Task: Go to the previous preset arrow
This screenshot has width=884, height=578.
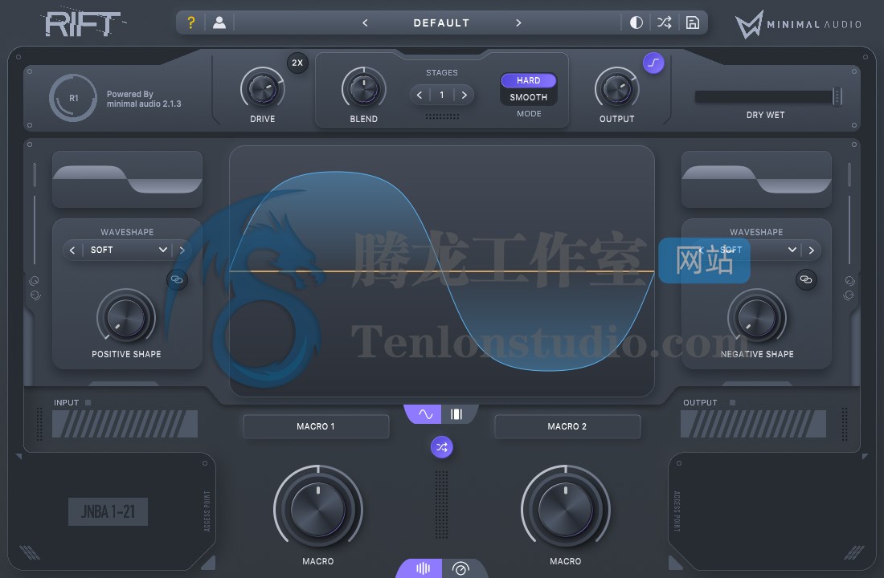Action: click(x=365, y=23)
